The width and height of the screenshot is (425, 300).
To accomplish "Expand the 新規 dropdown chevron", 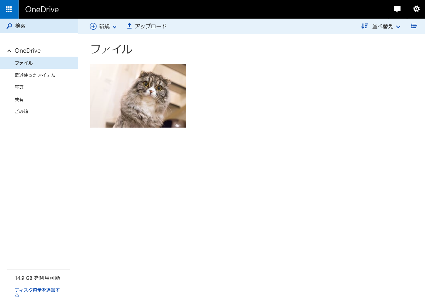I will (x=115, y=27).
